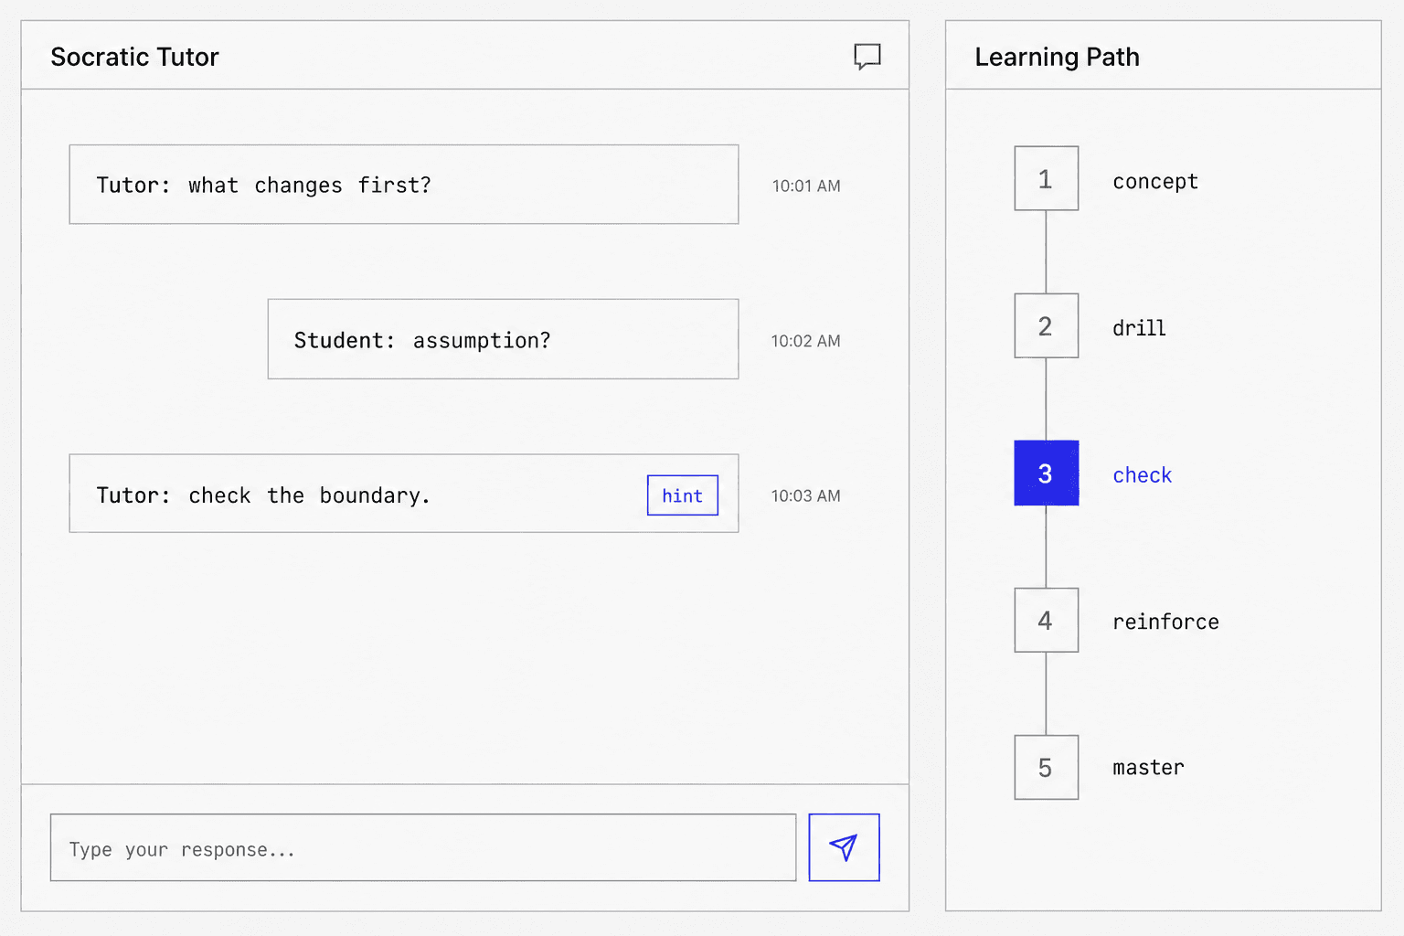Open the 'drill' step label
This screenshot has height=936, width=1404.
tap(1139, 327)
